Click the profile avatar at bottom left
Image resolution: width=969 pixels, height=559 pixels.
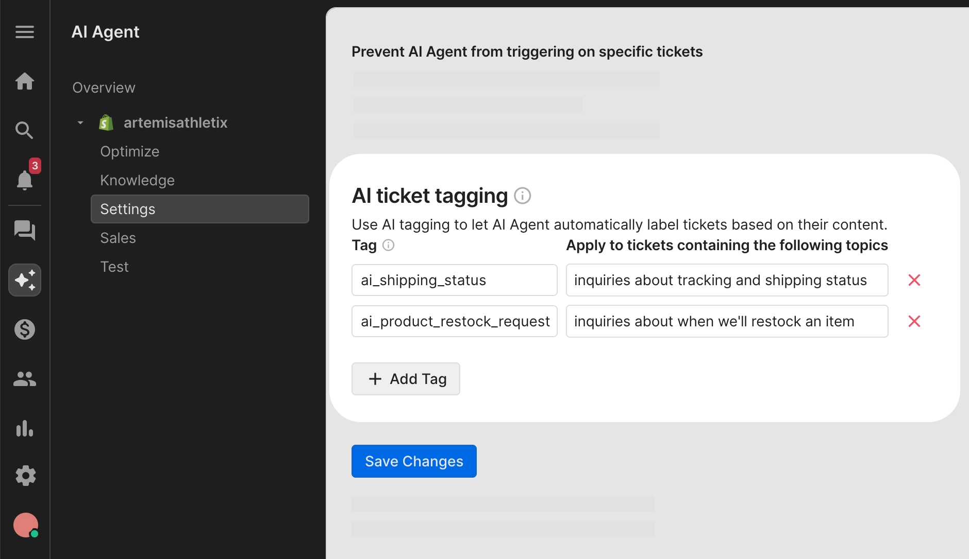24,525
